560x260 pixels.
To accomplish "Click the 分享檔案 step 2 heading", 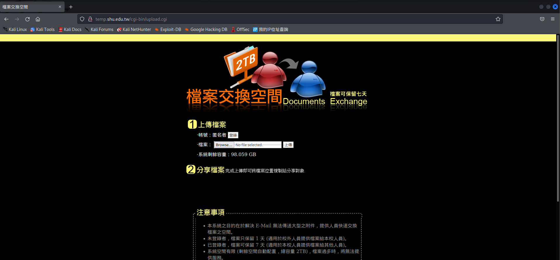I will (206, 170).
